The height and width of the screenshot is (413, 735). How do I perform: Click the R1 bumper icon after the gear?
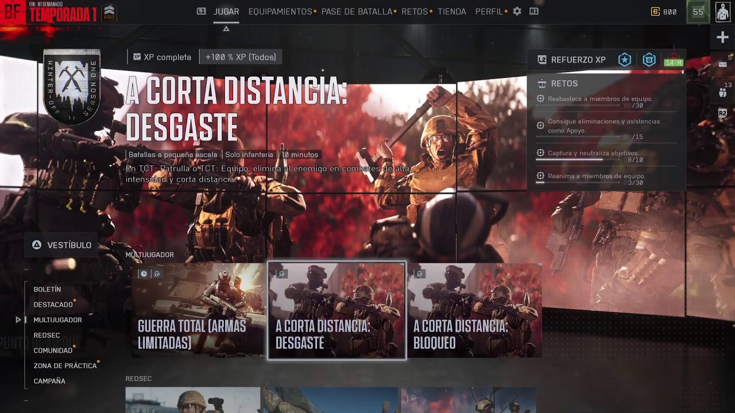pyautogui.click(x=534, y=11)
